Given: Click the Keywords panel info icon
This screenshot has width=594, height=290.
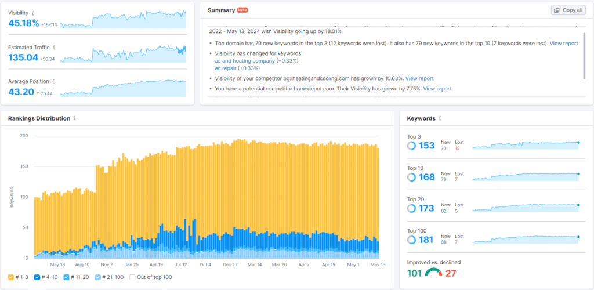Looking at the screenshot, I should (x=440, y=118).
